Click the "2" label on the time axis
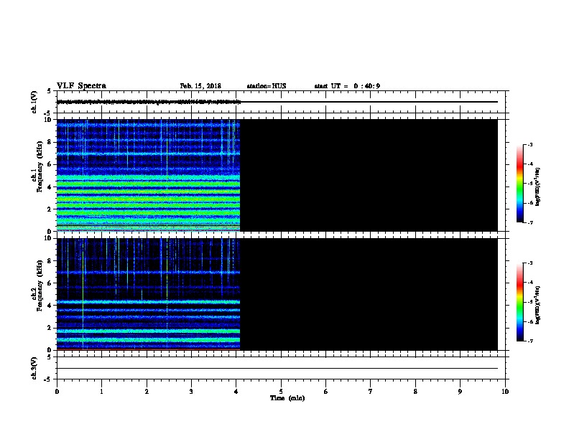 147,391
